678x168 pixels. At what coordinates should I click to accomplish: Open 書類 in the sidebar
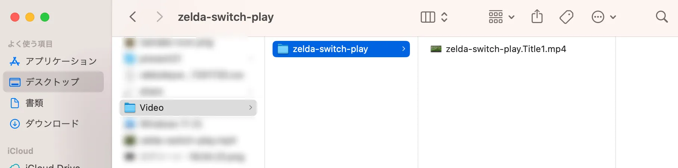point(34,103)
